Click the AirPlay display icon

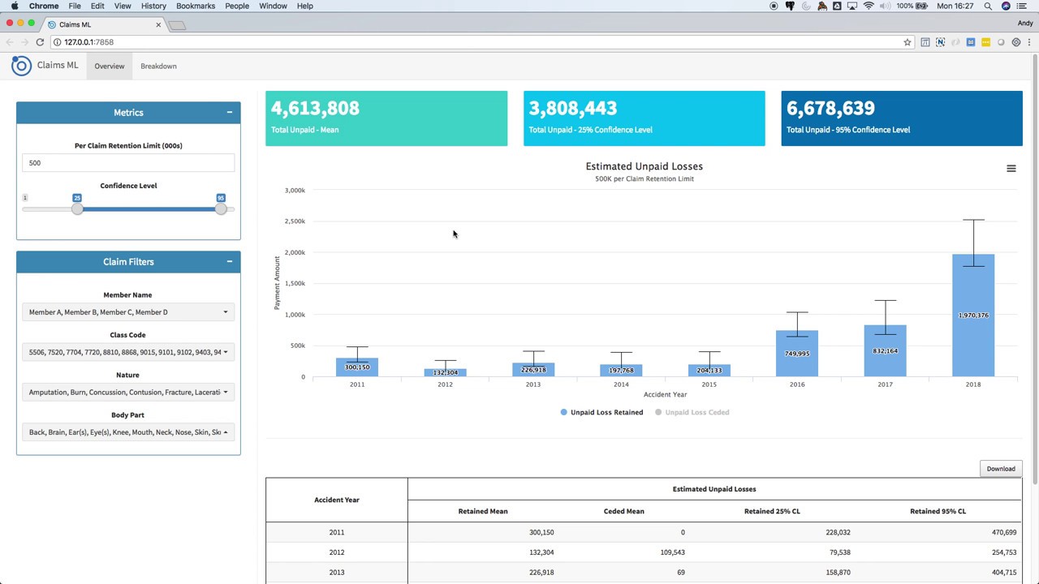853,6
